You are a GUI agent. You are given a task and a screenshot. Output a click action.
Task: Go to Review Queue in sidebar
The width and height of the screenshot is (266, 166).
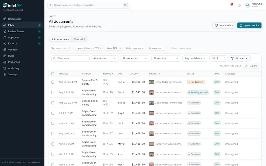point(22,31)
